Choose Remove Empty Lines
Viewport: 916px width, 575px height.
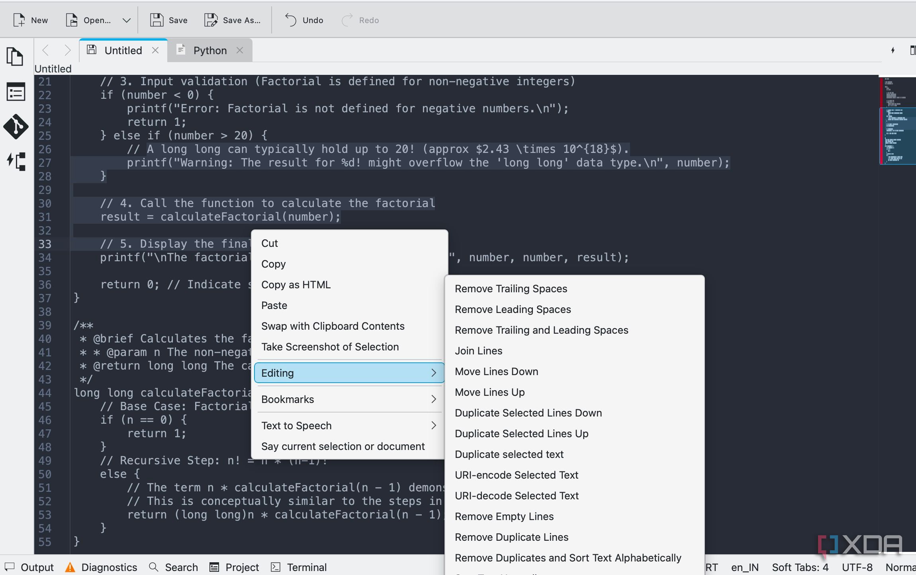click(575, 516)
